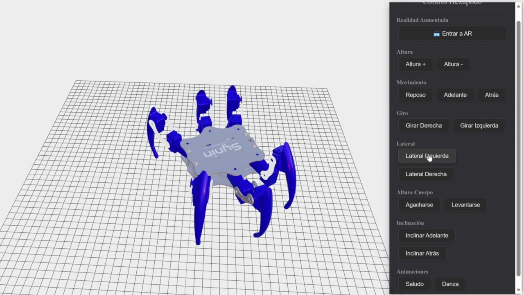The width and height of the screenshot is (524, 295).
Task: Start the Danza animation
Action: 450,284
